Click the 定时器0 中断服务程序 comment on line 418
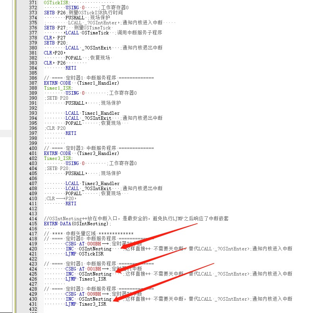Viewport: 328px width, 313px height. coord(99,239)
